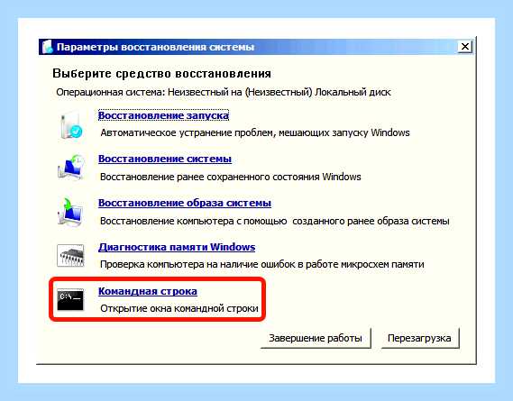Image resolution: width=513 pixels, height=401 pixels.
Task: Click the System Image Recovery monitor icon
Action: (70, 213)
